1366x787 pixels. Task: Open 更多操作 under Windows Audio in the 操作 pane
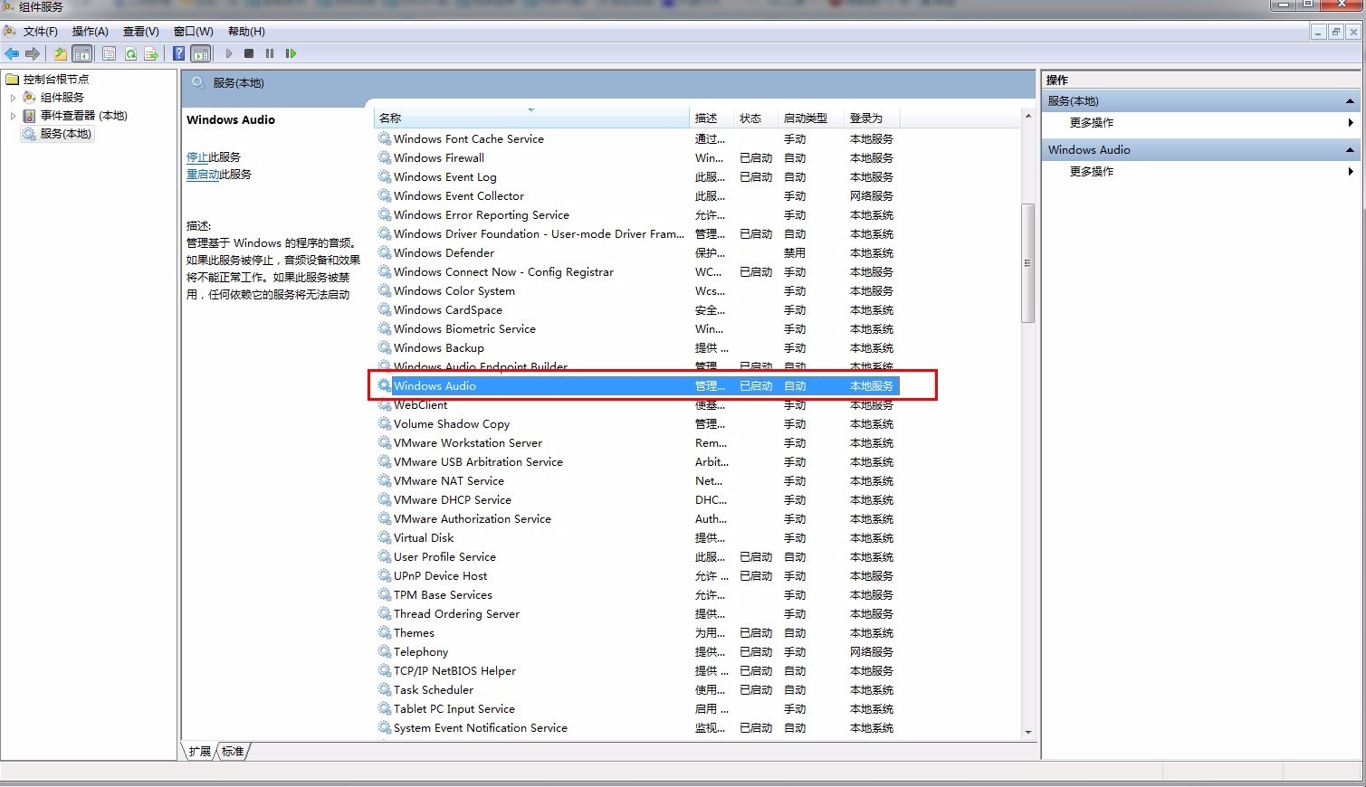[1092, 171]
